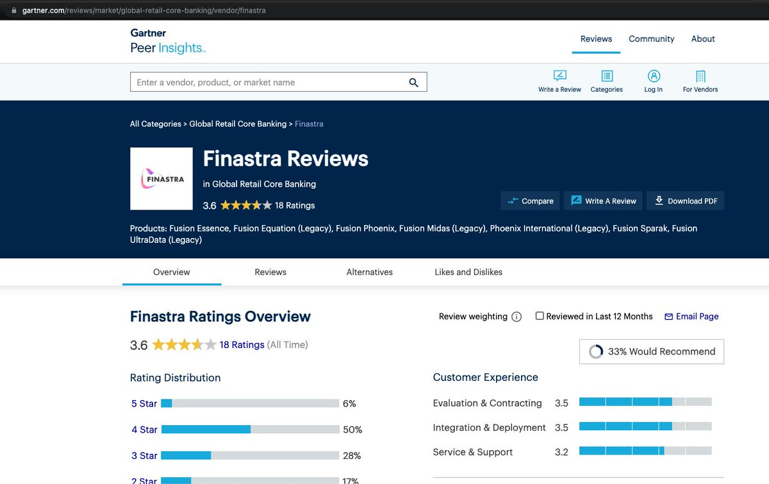The image size is (769, 484).
Task: Click the 3 Star distribution bar
Action: click(250, 456)
